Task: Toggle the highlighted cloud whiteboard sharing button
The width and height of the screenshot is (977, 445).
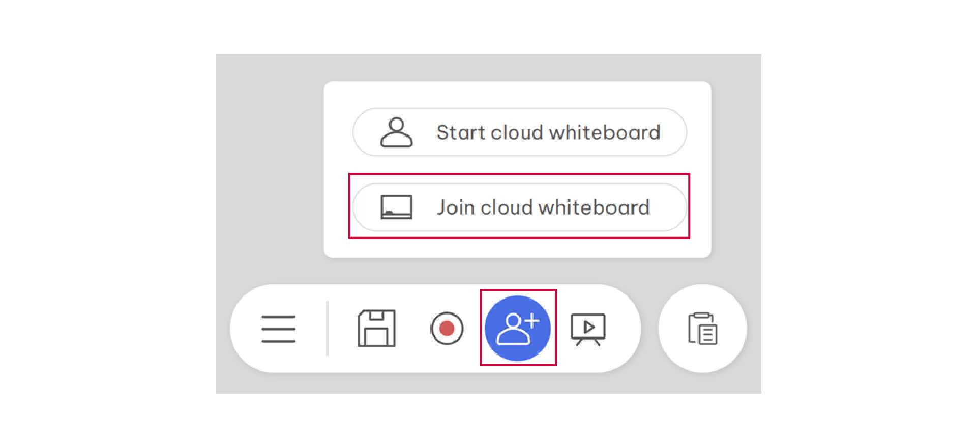Action: (x=517, y=329)
